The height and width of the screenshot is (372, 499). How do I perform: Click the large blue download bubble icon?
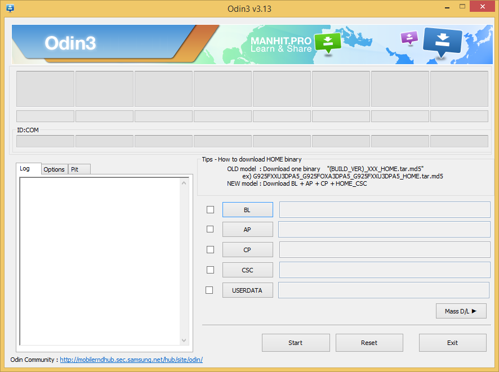click(x=442, y=42)
